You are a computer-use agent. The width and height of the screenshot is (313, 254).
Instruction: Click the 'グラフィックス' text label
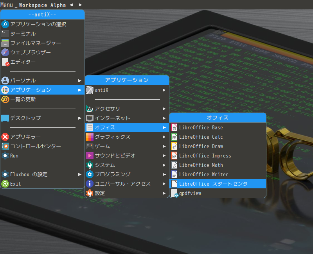(112, 137)
